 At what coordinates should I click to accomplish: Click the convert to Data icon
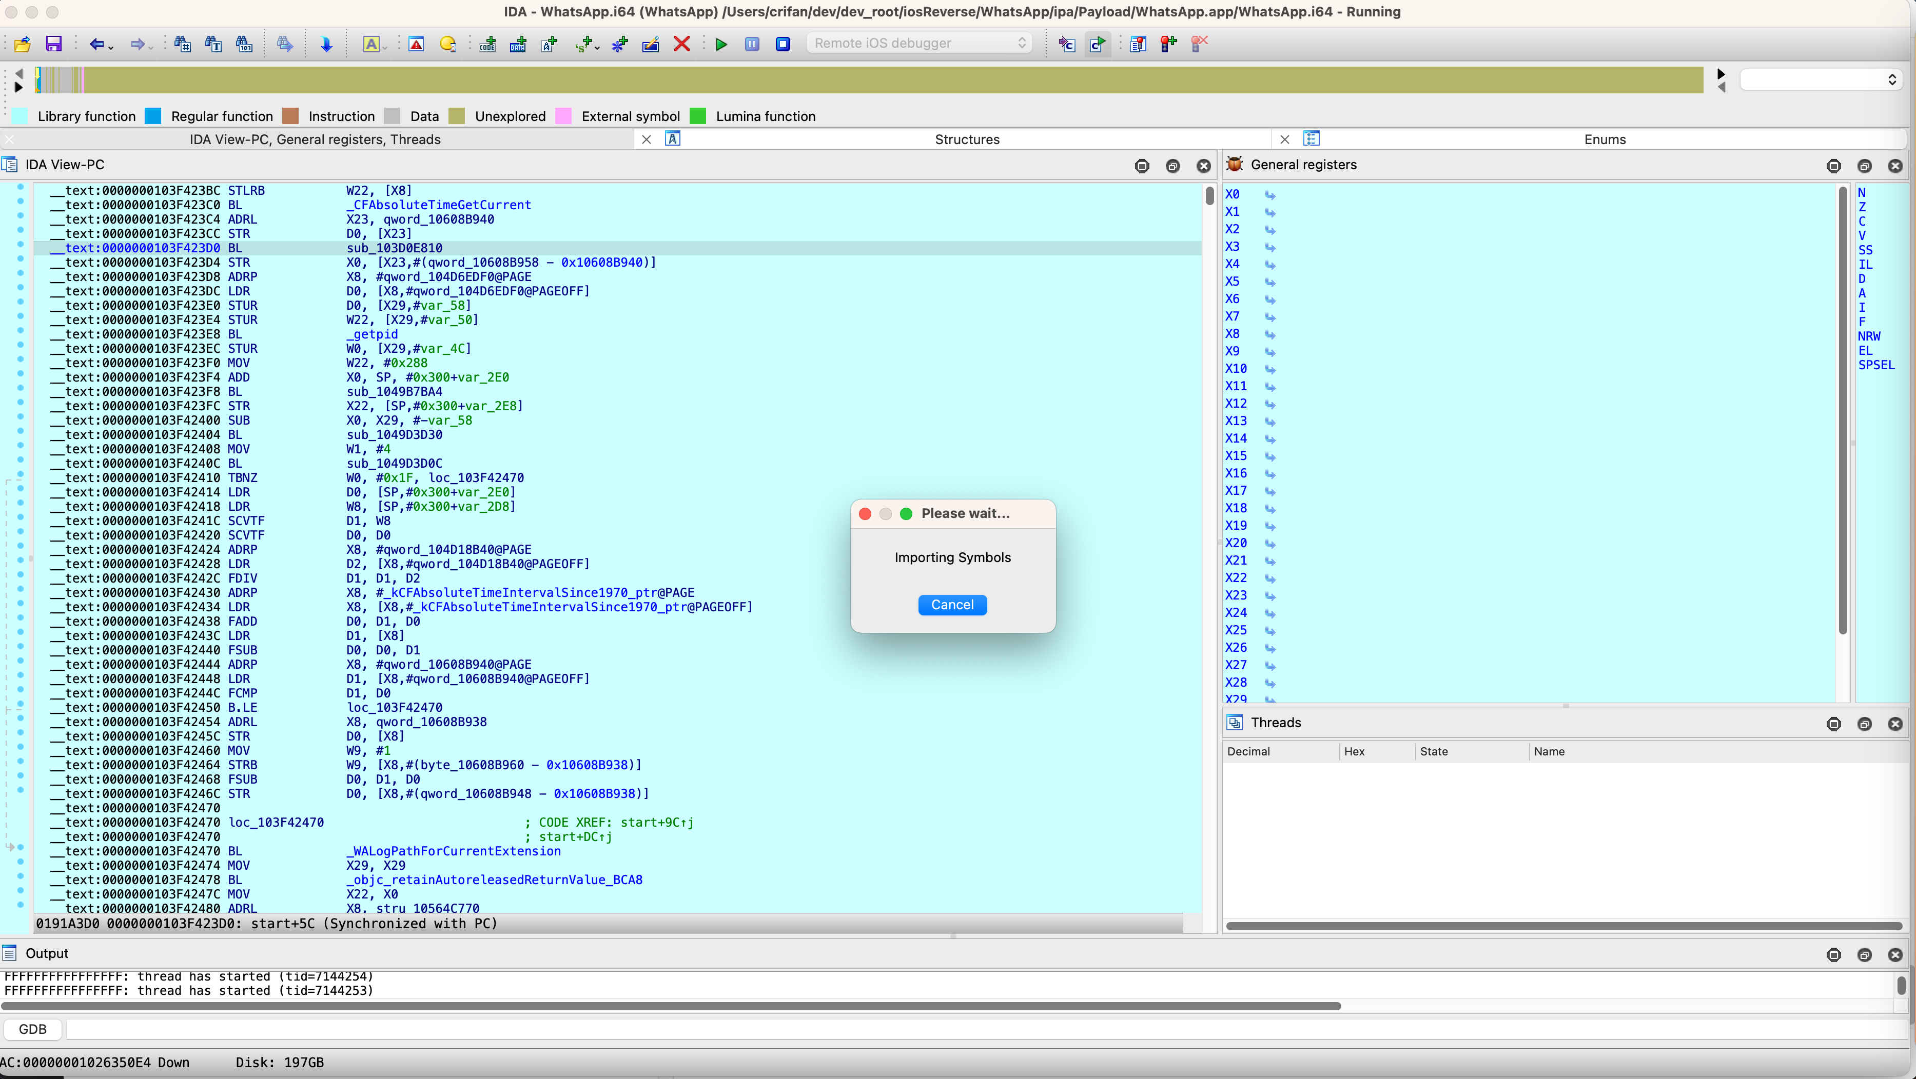click(x=518, y=44)
